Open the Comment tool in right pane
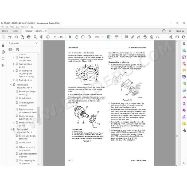187x187 pixels. 184,70
